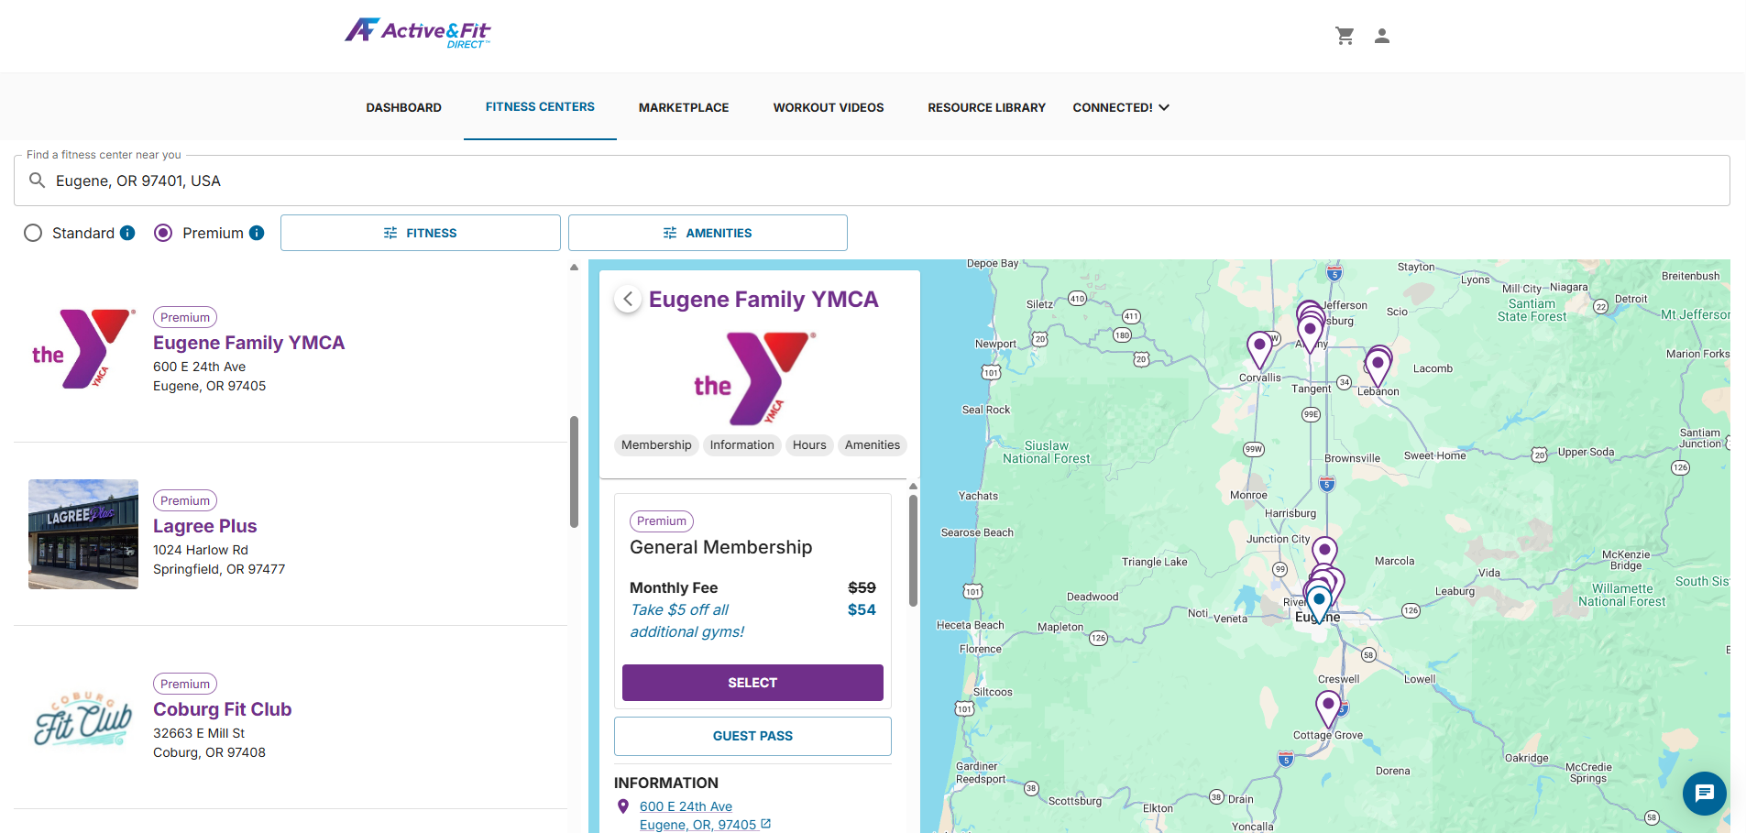Click Select for General Membership

(x=752, y=683)
